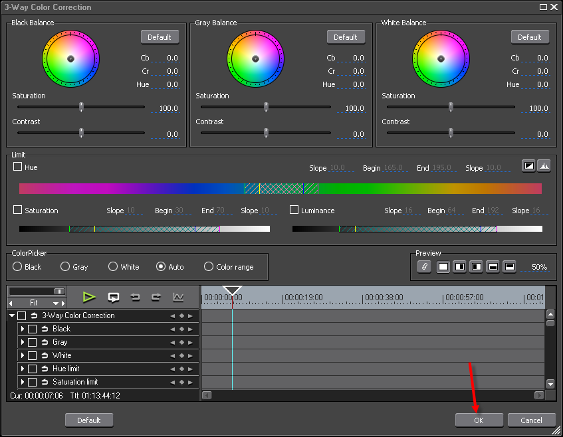
Task: Click the redo arrow in timeline toolbar
Action: click(156, 297)
